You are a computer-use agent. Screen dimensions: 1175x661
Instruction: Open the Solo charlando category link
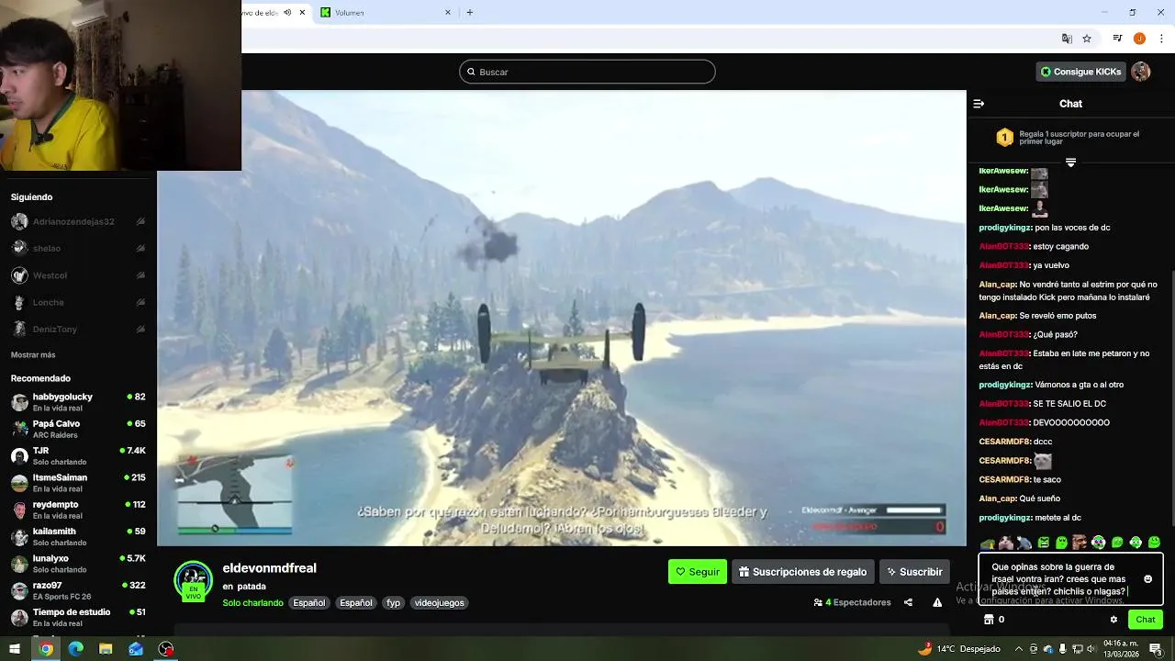(x=252, y=603)
